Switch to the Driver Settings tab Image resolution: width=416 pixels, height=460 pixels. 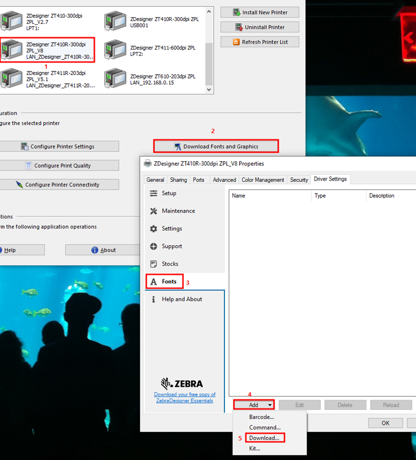(330, 179)
